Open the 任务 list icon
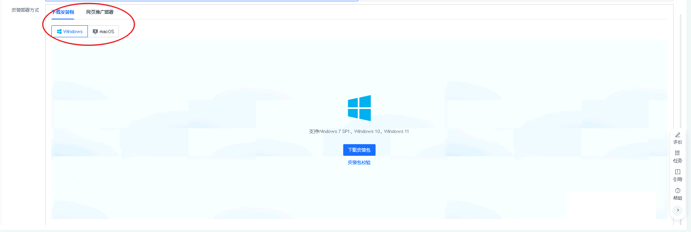 coord(677,153)
